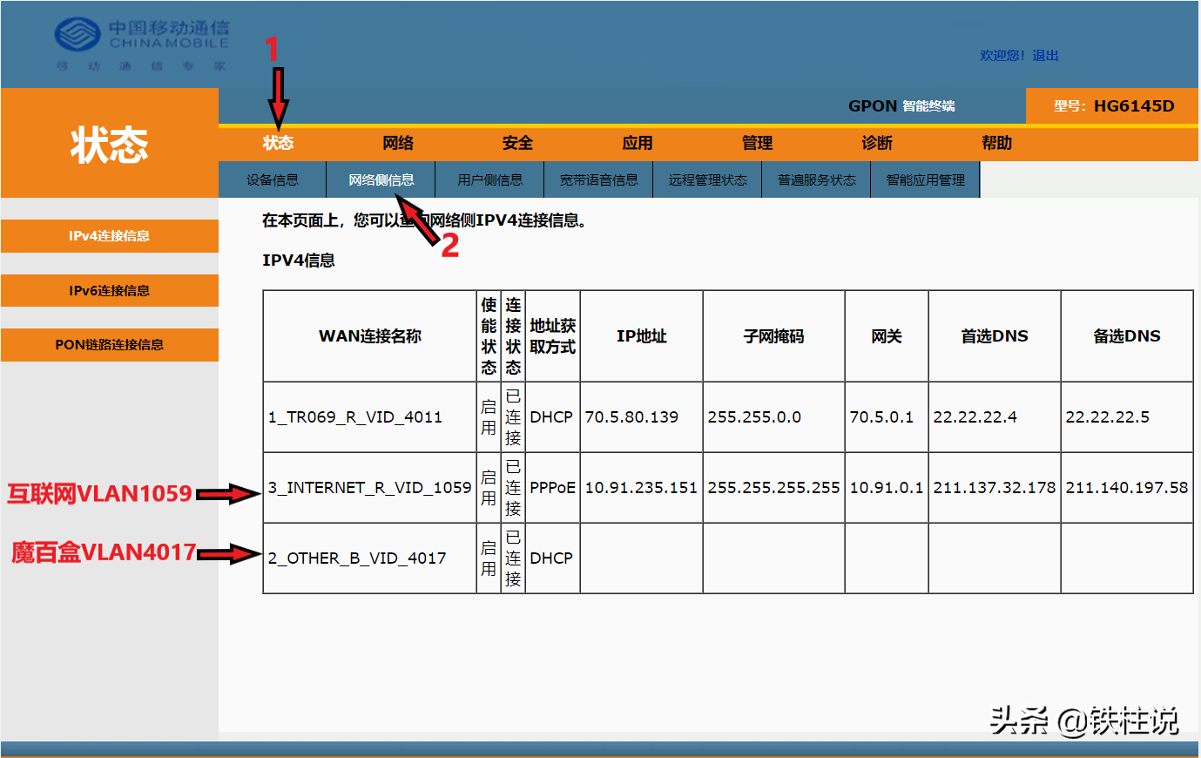The height and width of the screenshot is (758, 1201).
Task: Select the 3_INTERNET_R_VID_1059 WAN connection row
Action: pos(369,488)
